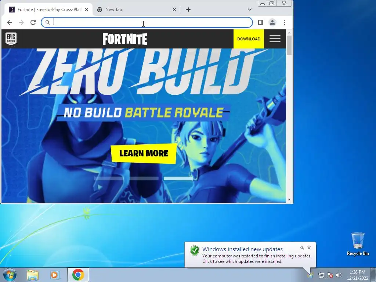Click the wrench icon in update notification
Screen dimensions: 376x282
[302, 248]
